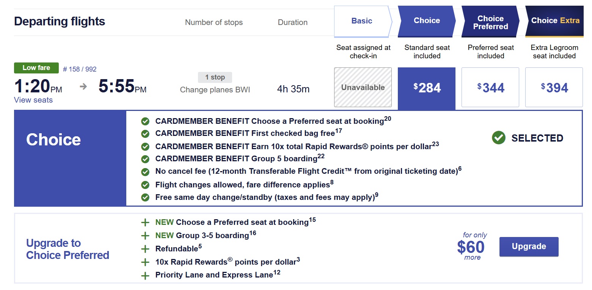This screenshot has height=290, width=592.
Task: Open the View seats link
Action: coord(33,100)
